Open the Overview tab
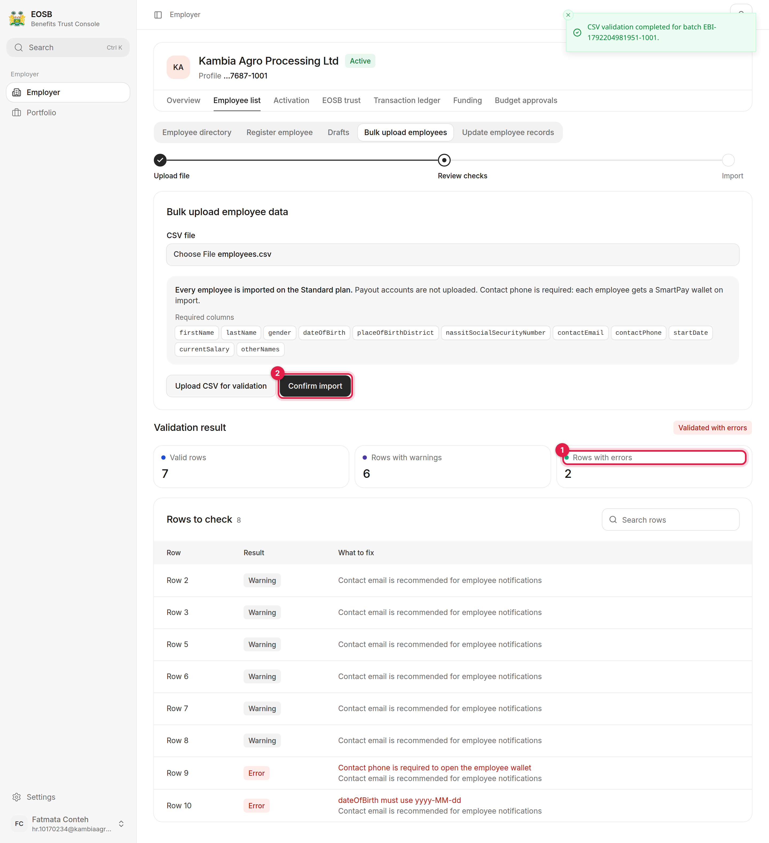 (183, 100)
